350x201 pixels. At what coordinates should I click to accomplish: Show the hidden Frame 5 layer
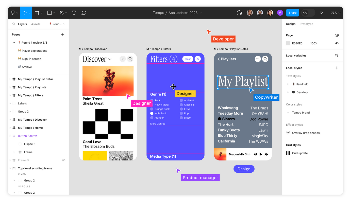(x=64, y=160)
